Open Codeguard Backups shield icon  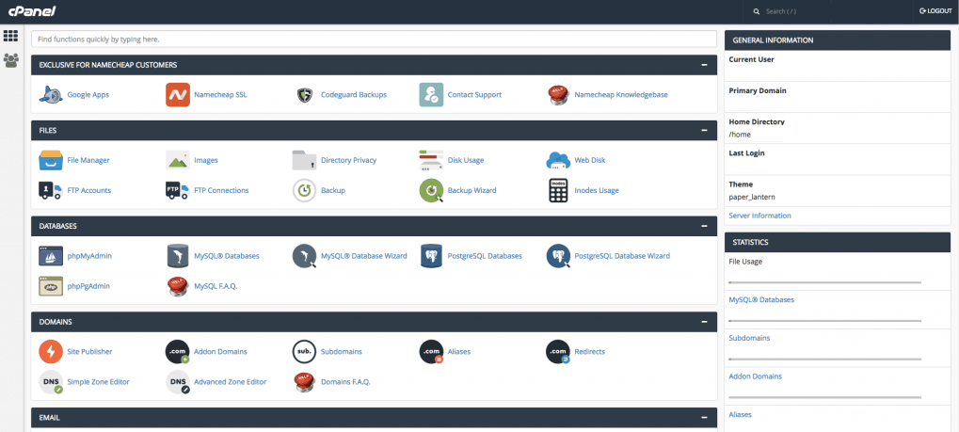pos(305,95)
